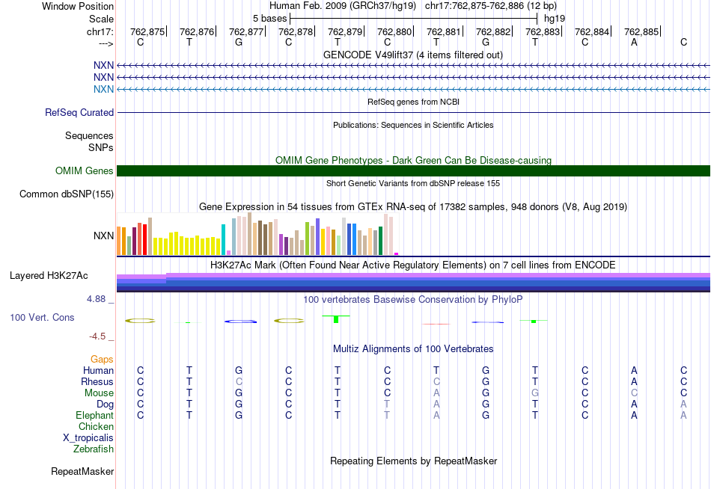
Task: Click the -4.5 PhyloP lower limit value
Action: pos(97,336)
